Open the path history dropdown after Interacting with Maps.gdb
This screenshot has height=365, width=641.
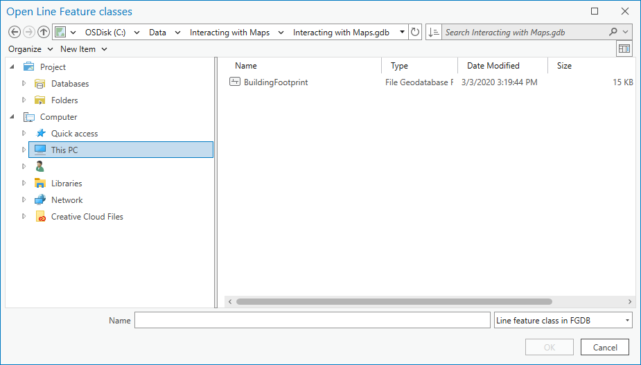pos(402,33)
